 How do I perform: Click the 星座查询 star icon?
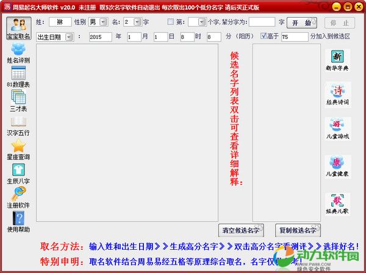(x=18, y=148)
